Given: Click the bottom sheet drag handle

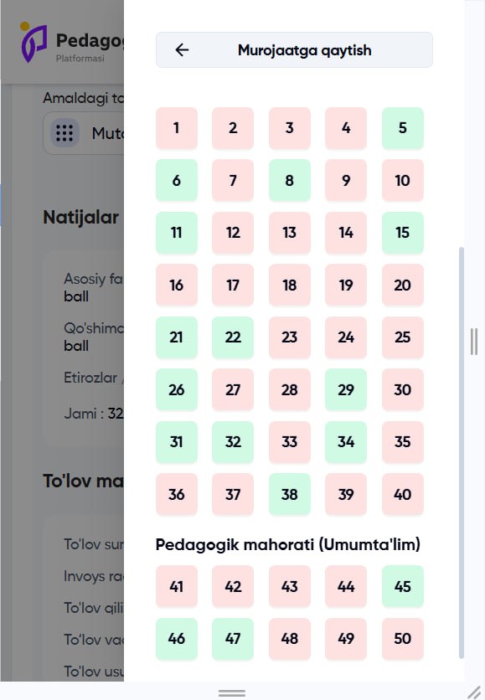Looking at the screenshot, I should pyautogui.click(x=230, y=692).
